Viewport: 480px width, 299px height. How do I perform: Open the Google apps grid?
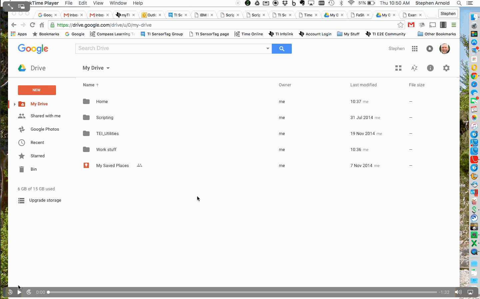(414, 49)
